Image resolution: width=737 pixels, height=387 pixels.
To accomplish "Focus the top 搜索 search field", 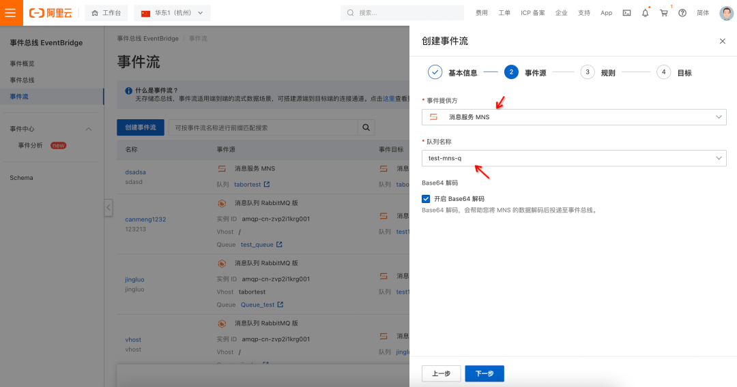I will click(402, 13).
